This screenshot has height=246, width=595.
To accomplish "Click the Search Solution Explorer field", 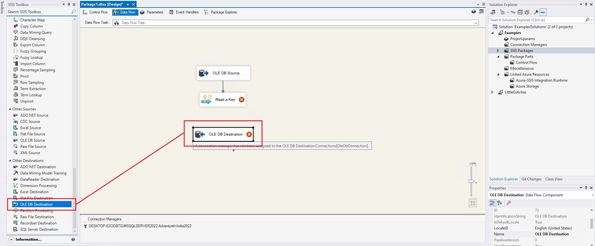I will coord(537,20).
